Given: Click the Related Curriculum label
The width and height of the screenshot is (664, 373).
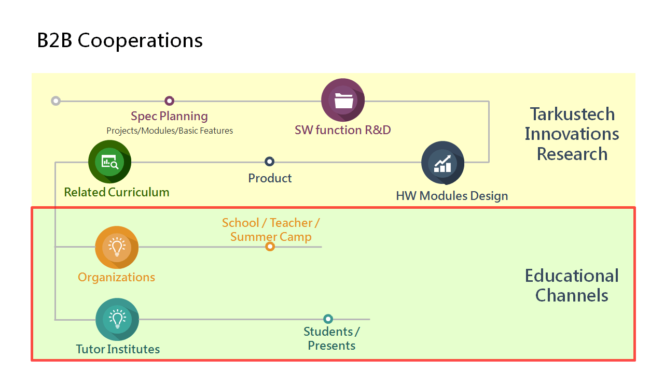Looking at the screenshot, I should [117, 192].
